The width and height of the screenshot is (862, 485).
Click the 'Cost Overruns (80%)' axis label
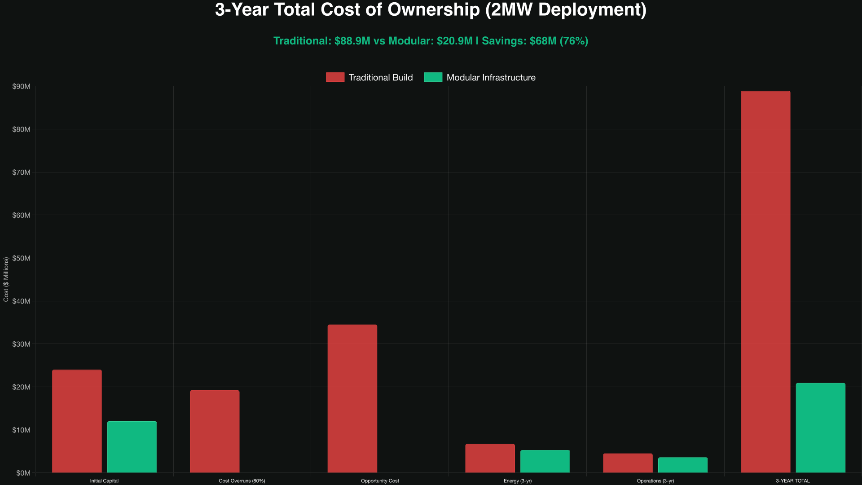point(242,481)
